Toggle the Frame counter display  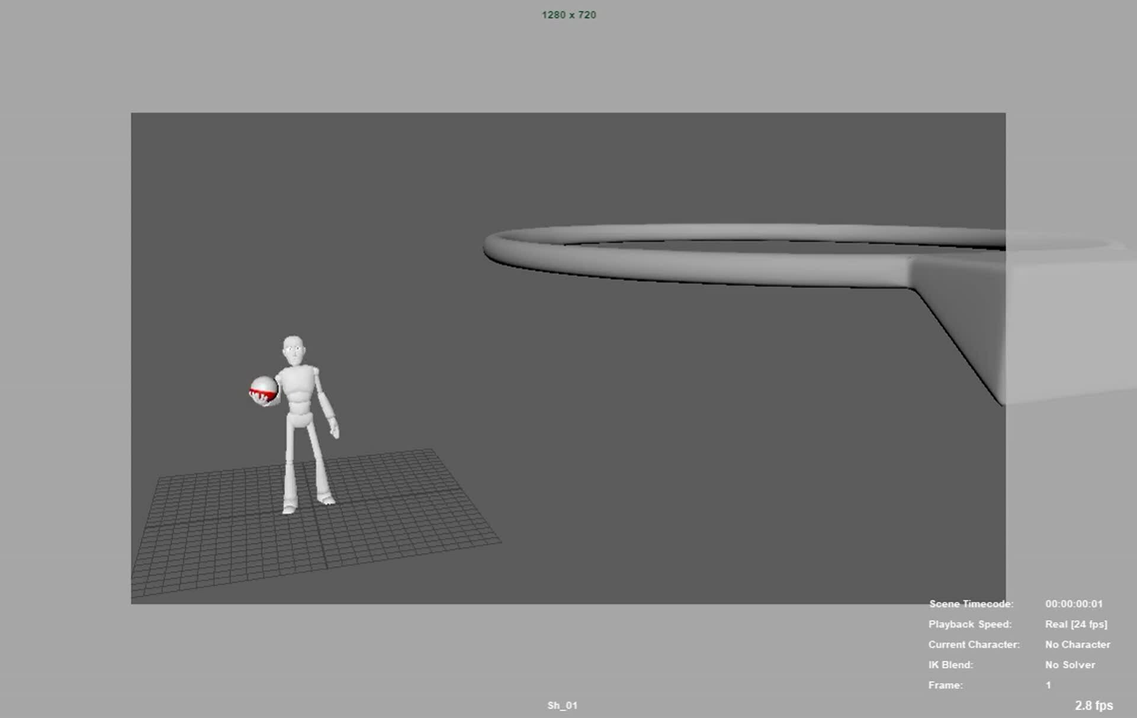click(x=945, y=685)
